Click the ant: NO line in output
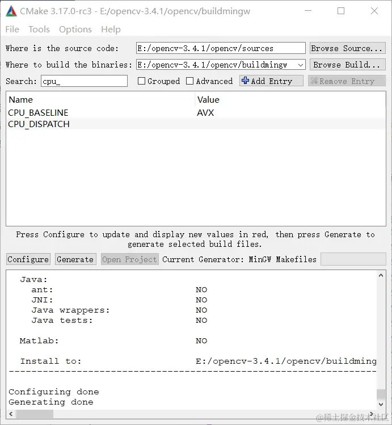Viewport: 392px width, 425px height. (119, 289)
